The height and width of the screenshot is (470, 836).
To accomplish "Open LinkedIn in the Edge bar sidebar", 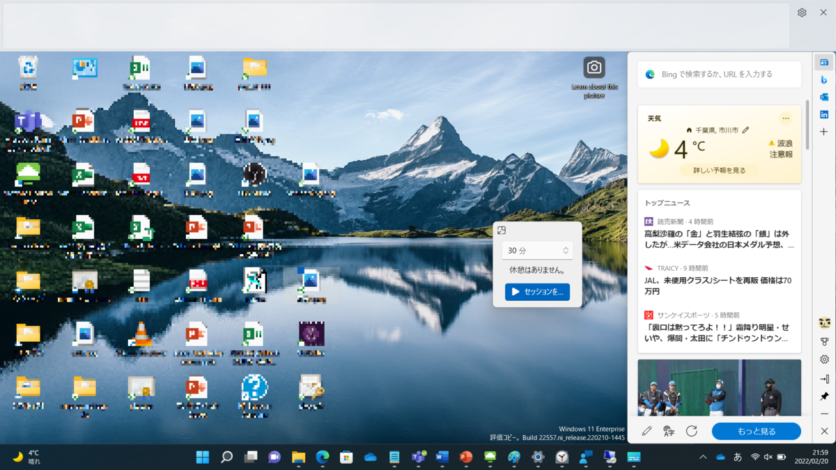I will 824,114.
